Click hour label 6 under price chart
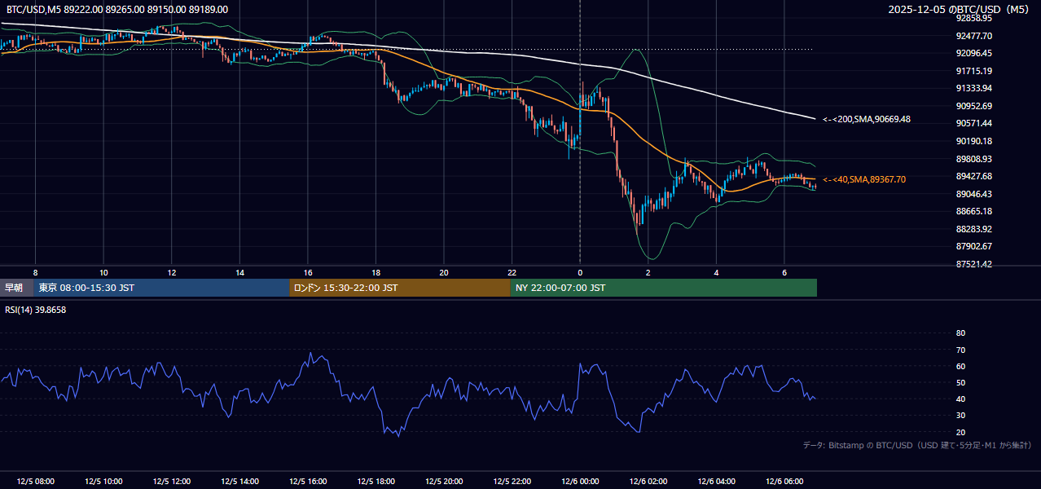This screenshot has height=489, width=1041. [784, 272]
